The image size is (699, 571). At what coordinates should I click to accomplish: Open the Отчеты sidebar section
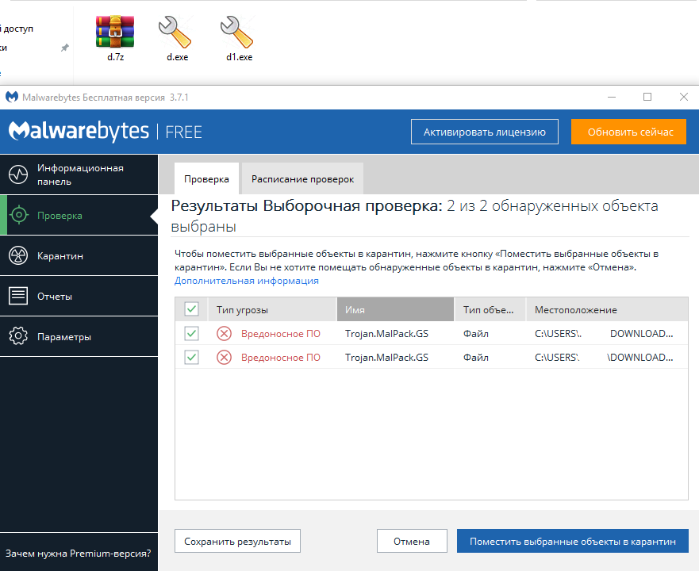[x=79, y=296]
